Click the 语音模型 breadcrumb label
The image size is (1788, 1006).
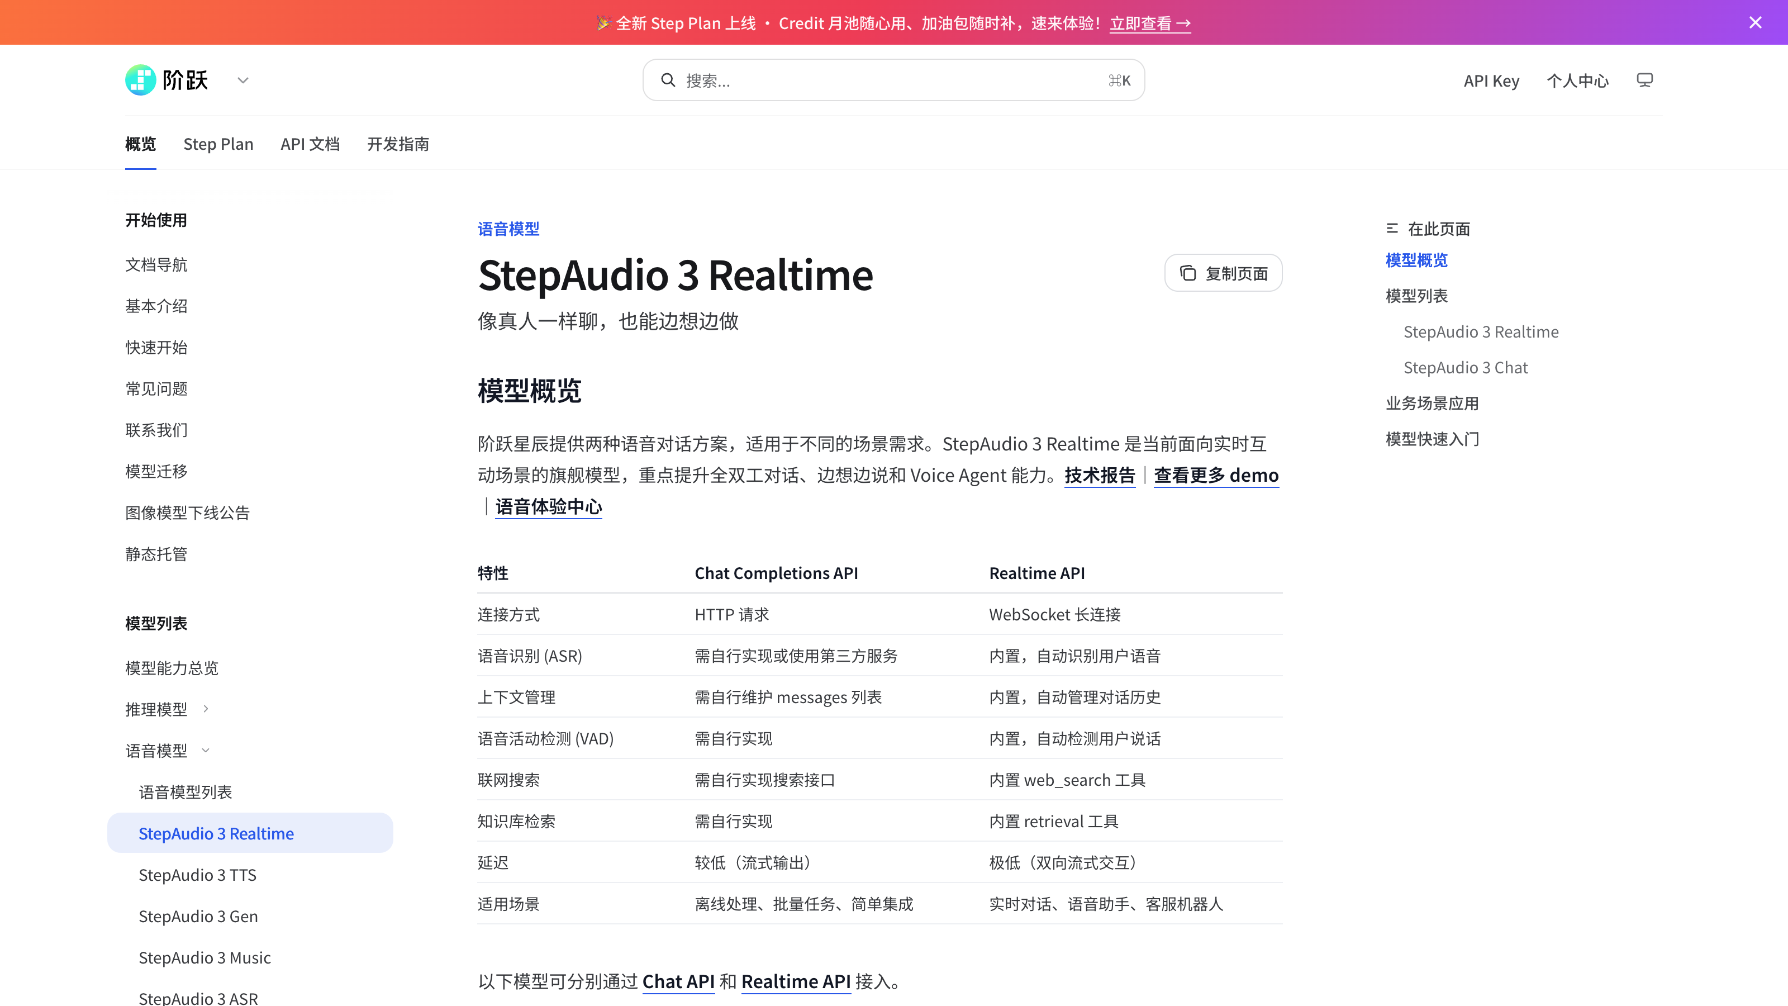(508, 229)
